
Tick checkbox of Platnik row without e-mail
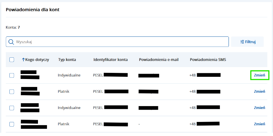click(x=12, y=124)
